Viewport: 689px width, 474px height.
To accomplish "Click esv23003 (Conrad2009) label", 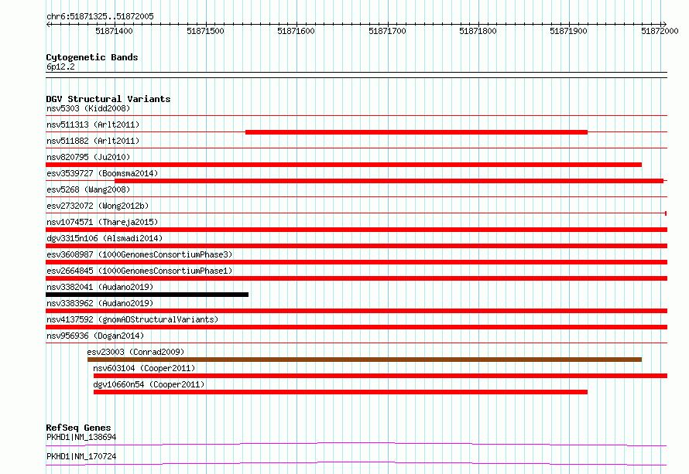I will [x=135, y=352].
